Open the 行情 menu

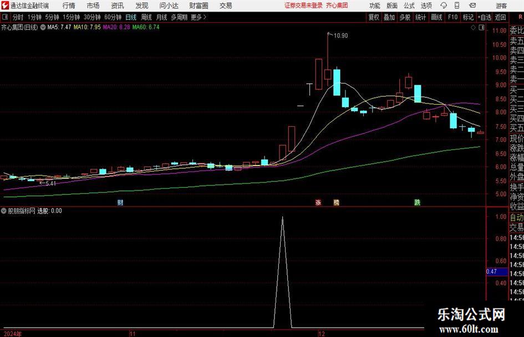69,6
